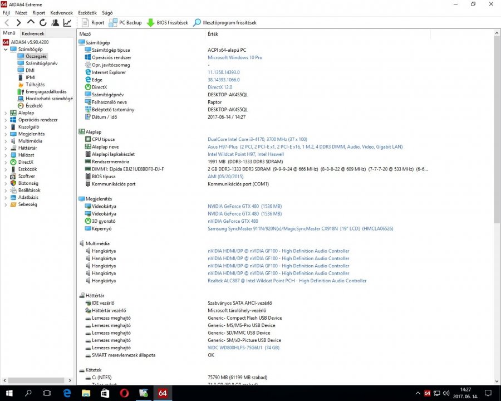
Task: Refresh the report with the reload icon
Action: tap(43, 23)
